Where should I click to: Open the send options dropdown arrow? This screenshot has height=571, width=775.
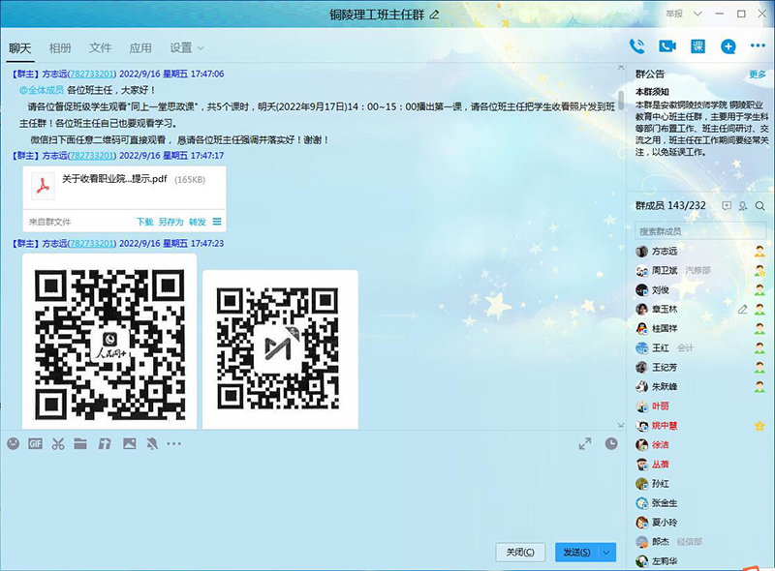click(x=606, y=553)
